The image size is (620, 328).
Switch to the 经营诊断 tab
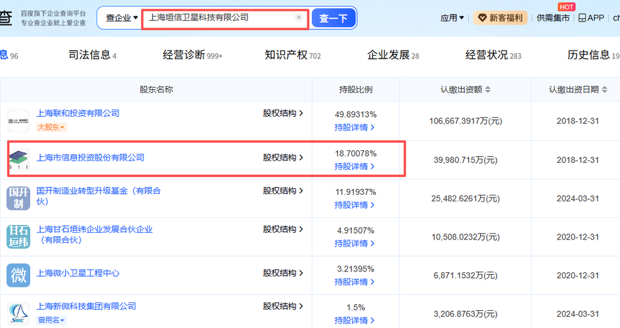click(x=192, y=55)
